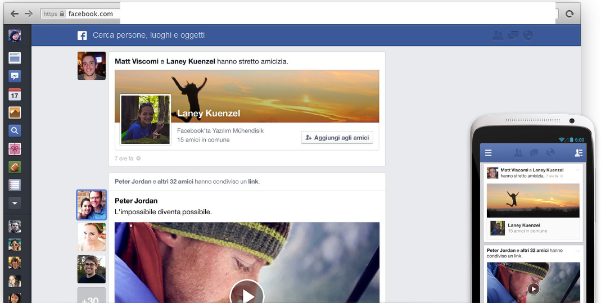Tap the globe icon on the phone
The image size is (601, 303).
550,153
